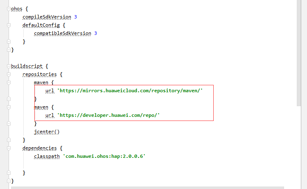The height and width of the screenshot is (189, 307).
Task: Collapse the ohos block fold marker
Action: 9,9
